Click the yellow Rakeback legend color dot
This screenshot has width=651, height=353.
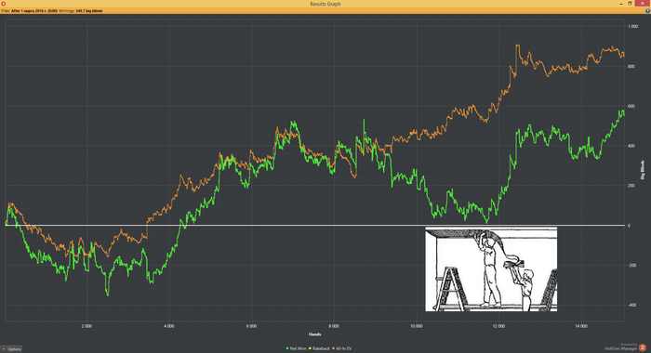pos(310,348)
